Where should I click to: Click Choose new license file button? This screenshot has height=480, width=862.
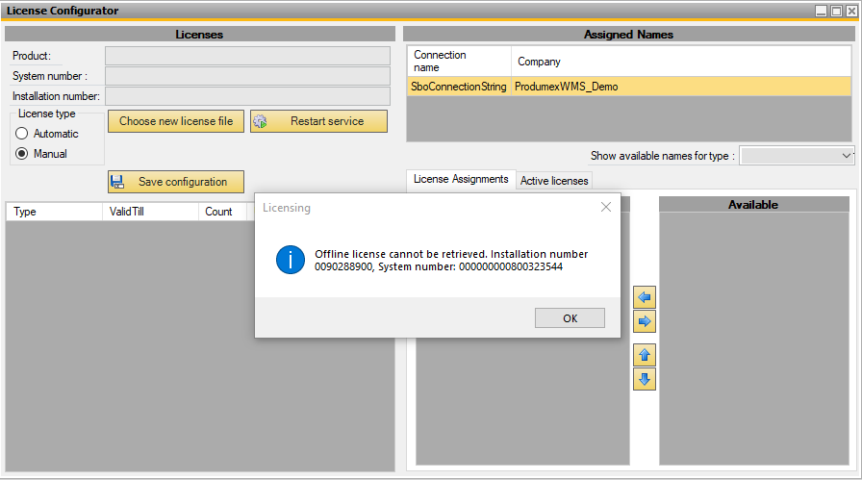(x=176, y=121)
